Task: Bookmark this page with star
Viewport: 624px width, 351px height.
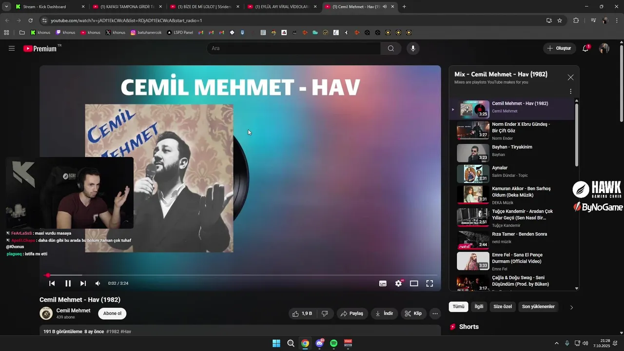Action: [560, 20]
